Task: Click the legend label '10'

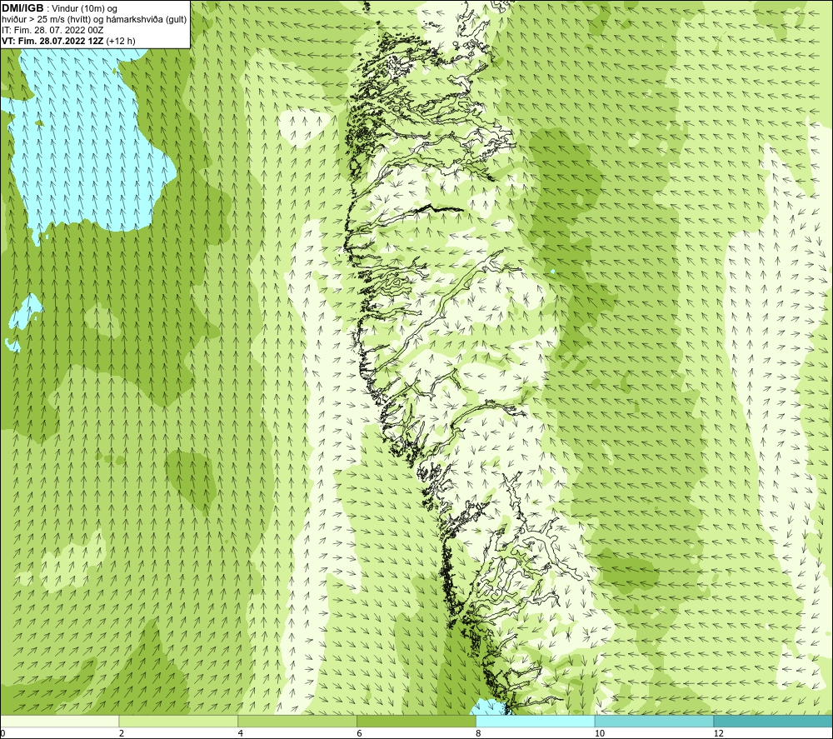Action: 600,733
